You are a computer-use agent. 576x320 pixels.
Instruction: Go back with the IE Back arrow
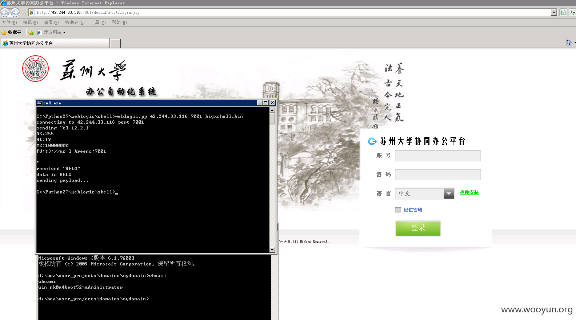click(5, 12)
